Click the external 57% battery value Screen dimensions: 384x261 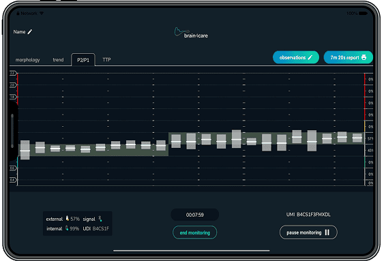click(75, 219)
